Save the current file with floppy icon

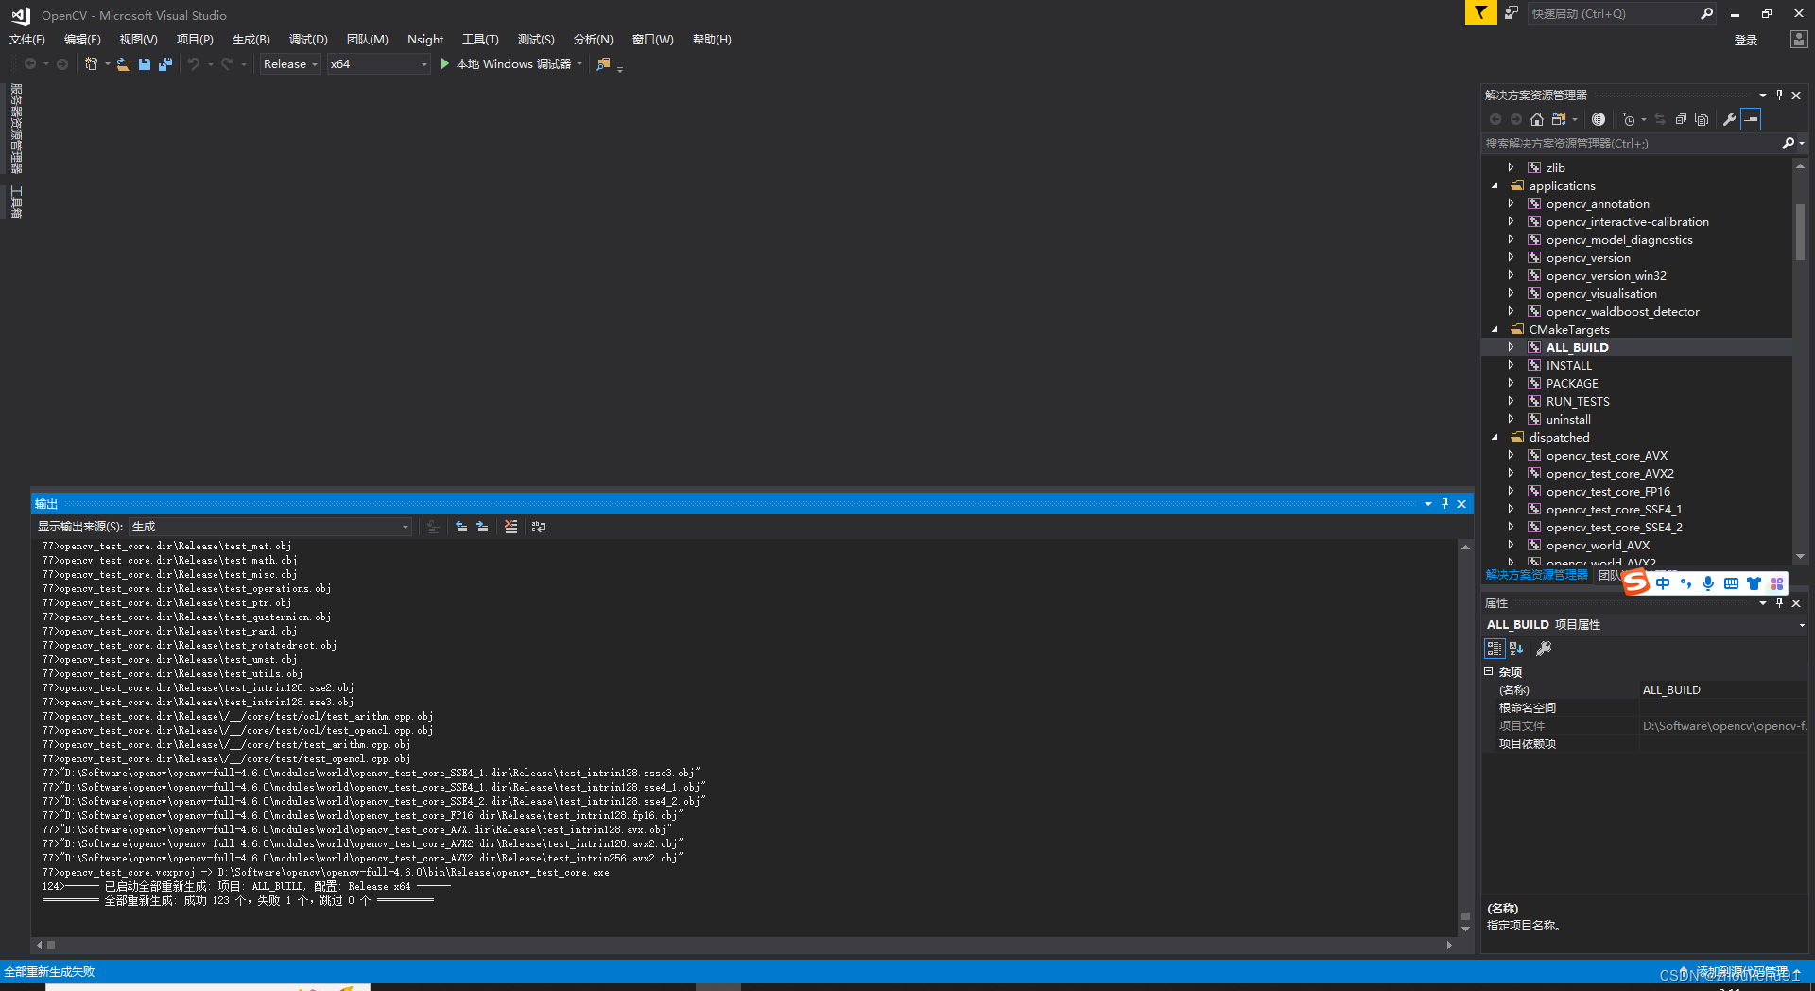click(x=145, y=63)
